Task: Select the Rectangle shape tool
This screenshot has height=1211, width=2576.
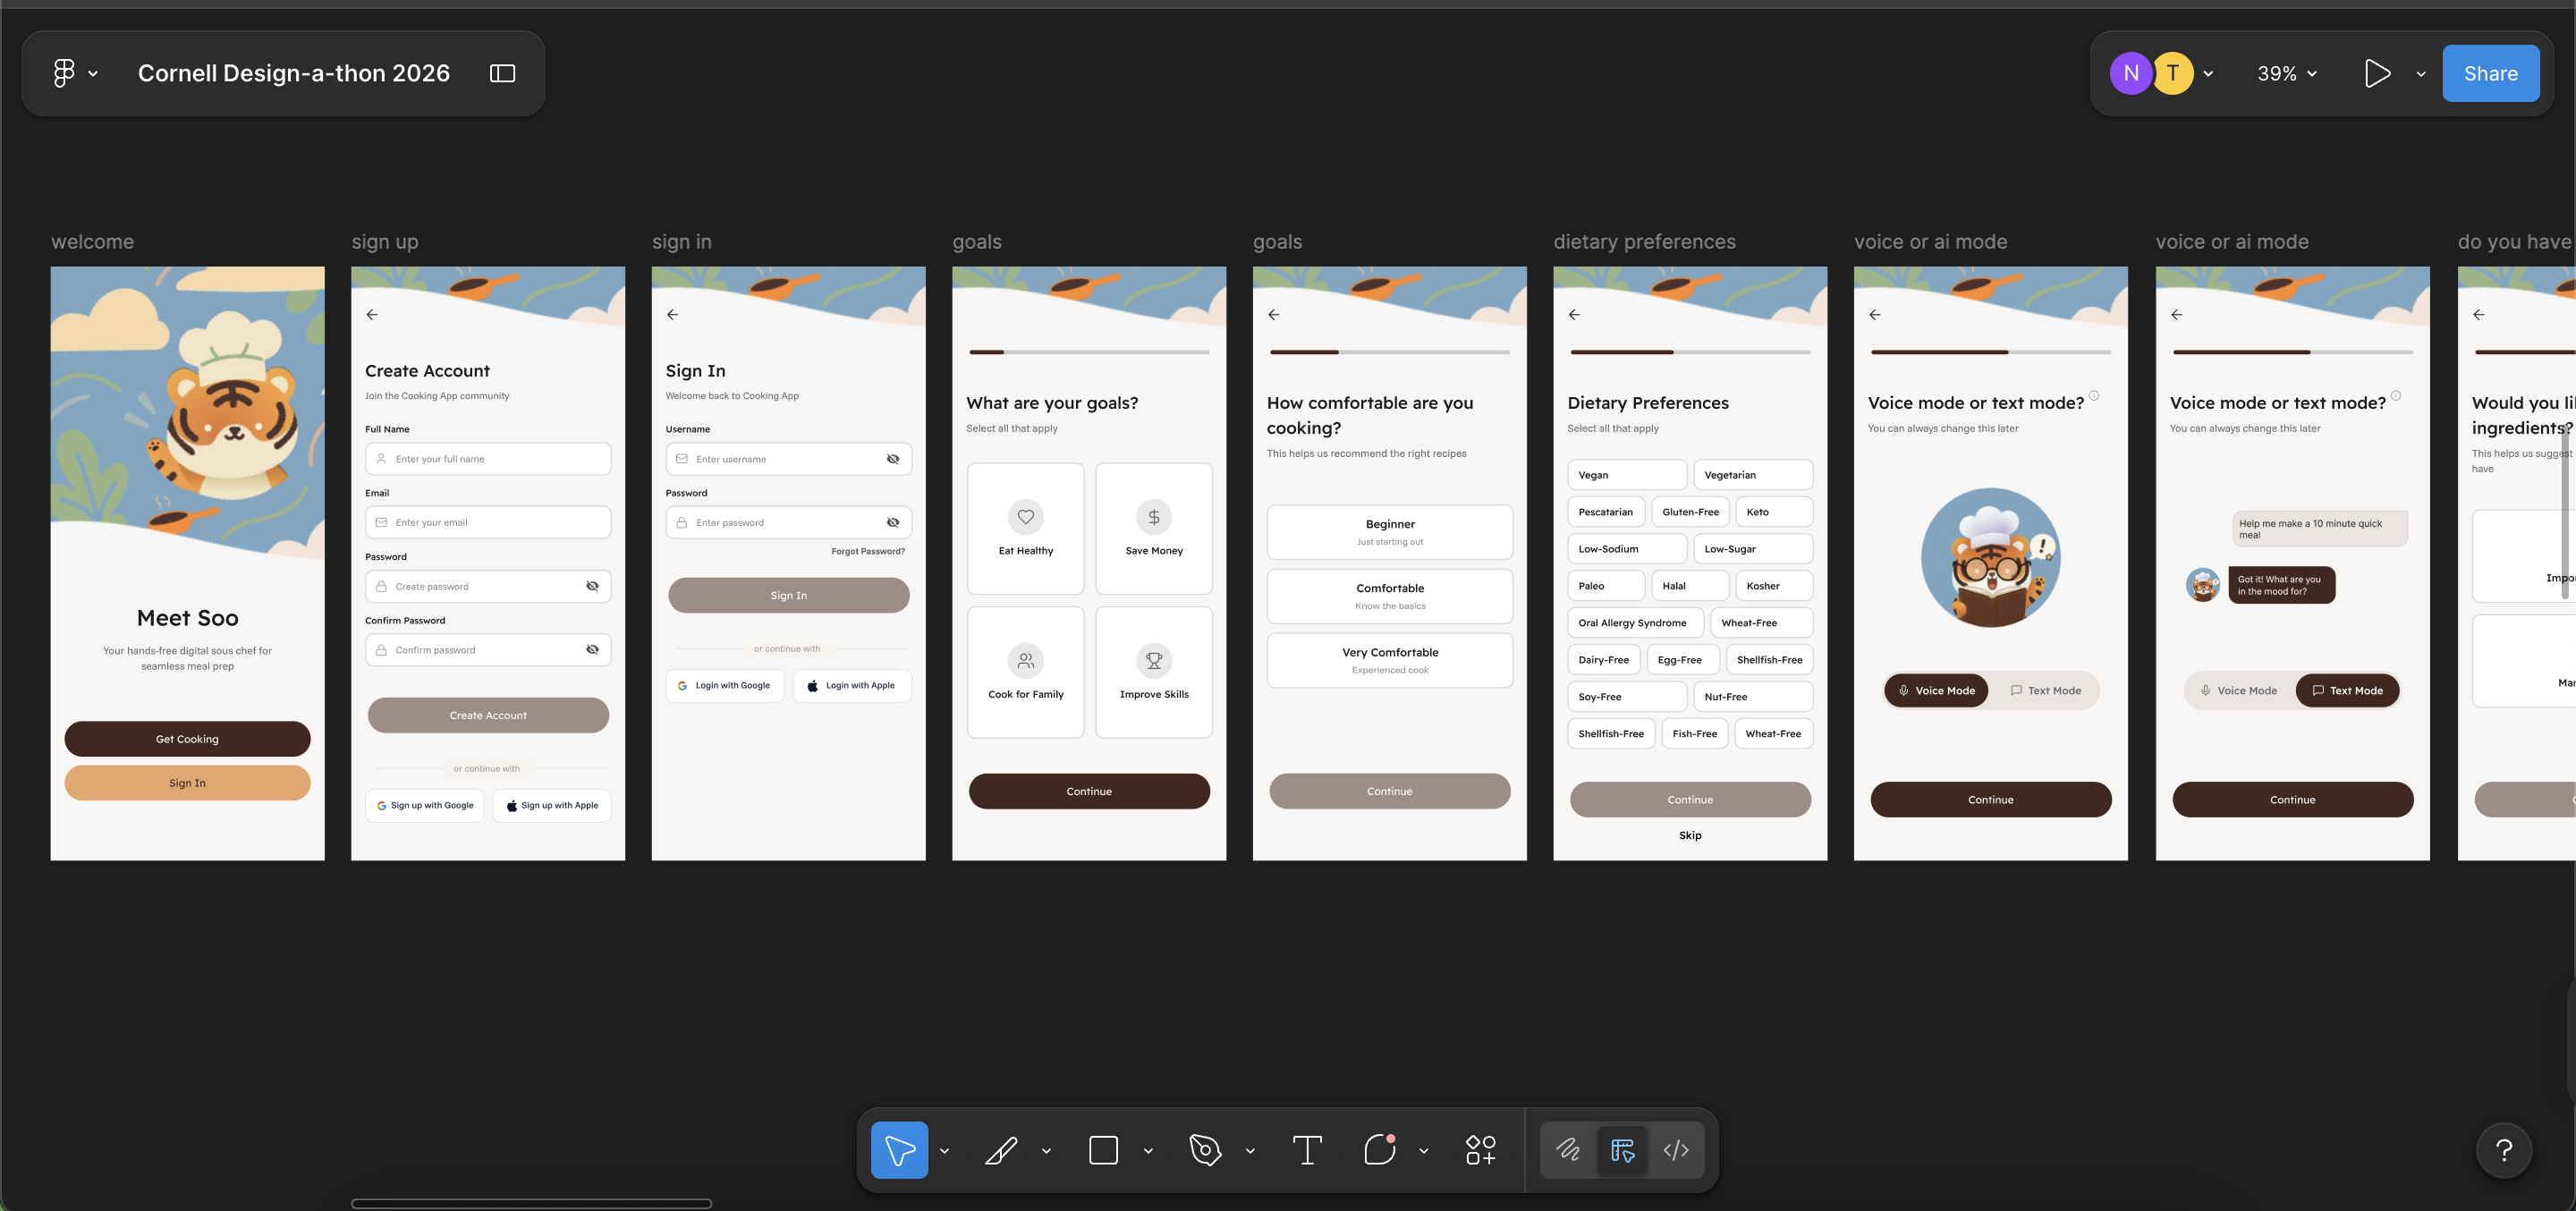Action: tap(1103, 1150)
